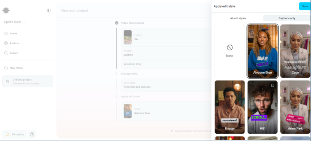Open the Untitled project item
This screenshot has height=141, width=311.
pyautogui.click(x=28, y=81)
